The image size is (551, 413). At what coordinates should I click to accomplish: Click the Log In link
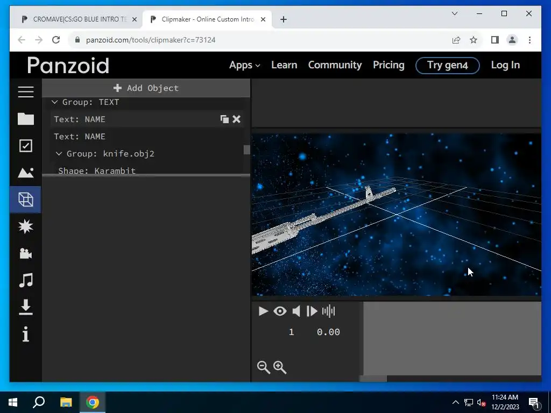(x=505, y=65)
